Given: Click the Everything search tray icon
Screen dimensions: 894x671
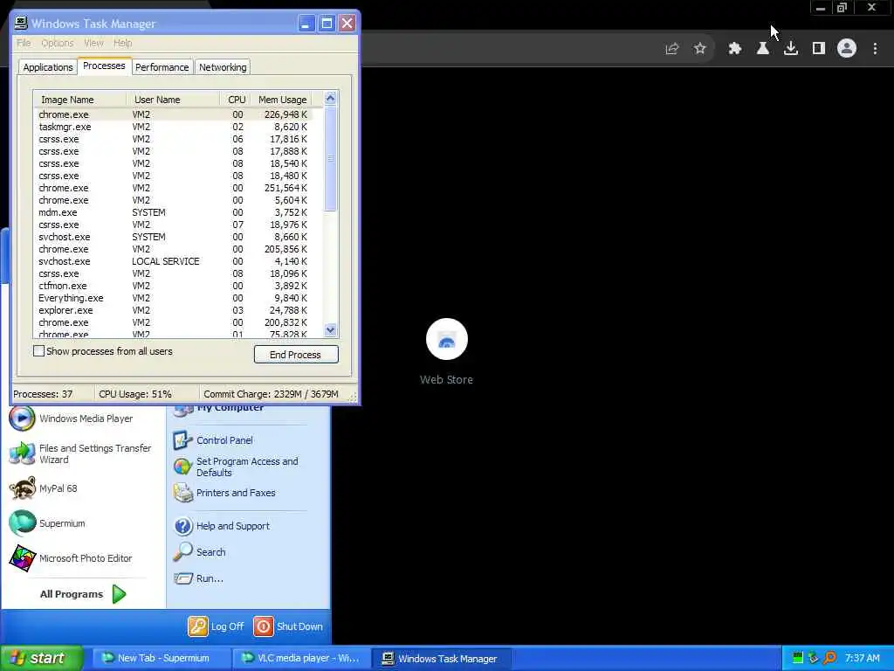Looking at the screenshot, I should click(x=830, y=658).
